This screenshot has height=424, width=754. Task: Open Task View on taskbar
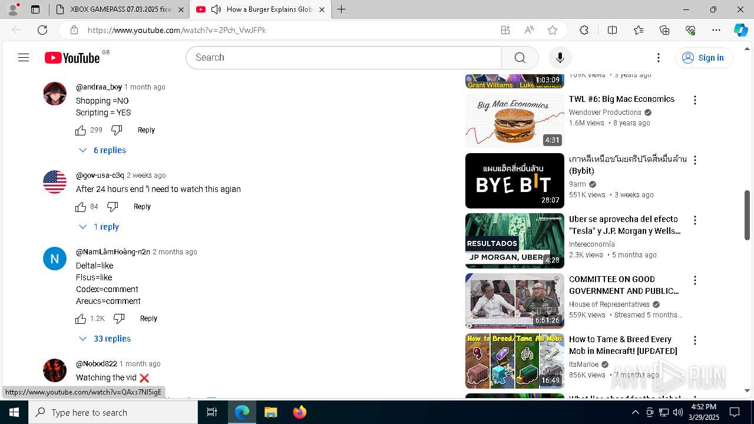pyautogui.click(x=212, y=412)
